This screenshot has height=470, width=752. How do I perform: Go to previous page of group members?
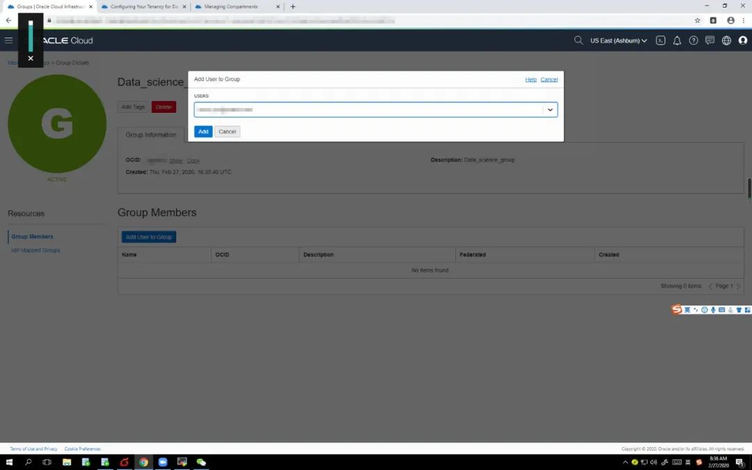click(x=710, y=286)
